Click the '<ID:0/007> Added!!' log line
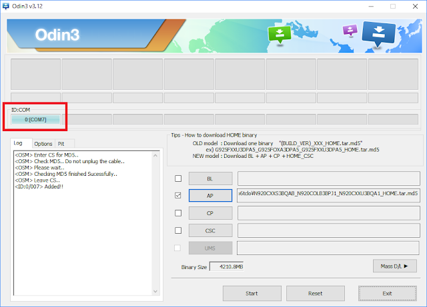Viewport: 427px width, 307px height. tap(39, 186)
